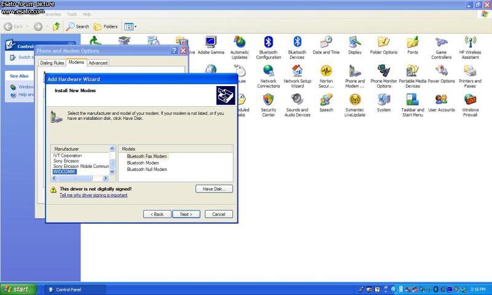Click the Have Disk button

pos(214,189)
